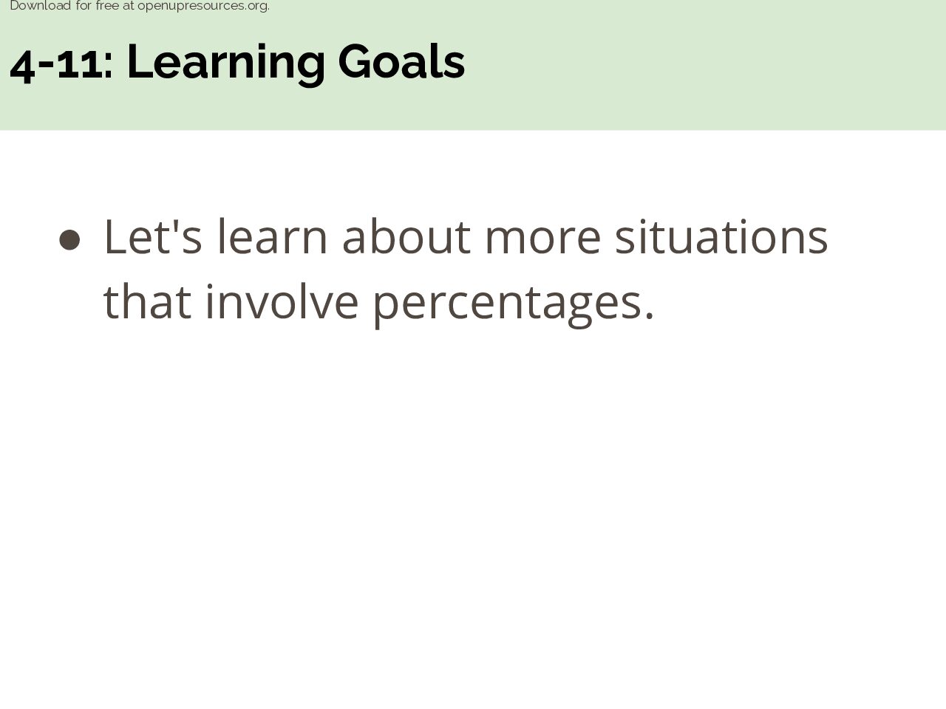Click the bullet point marker
The width and height of the screenshot is (946, 709).
coord(69,240)
